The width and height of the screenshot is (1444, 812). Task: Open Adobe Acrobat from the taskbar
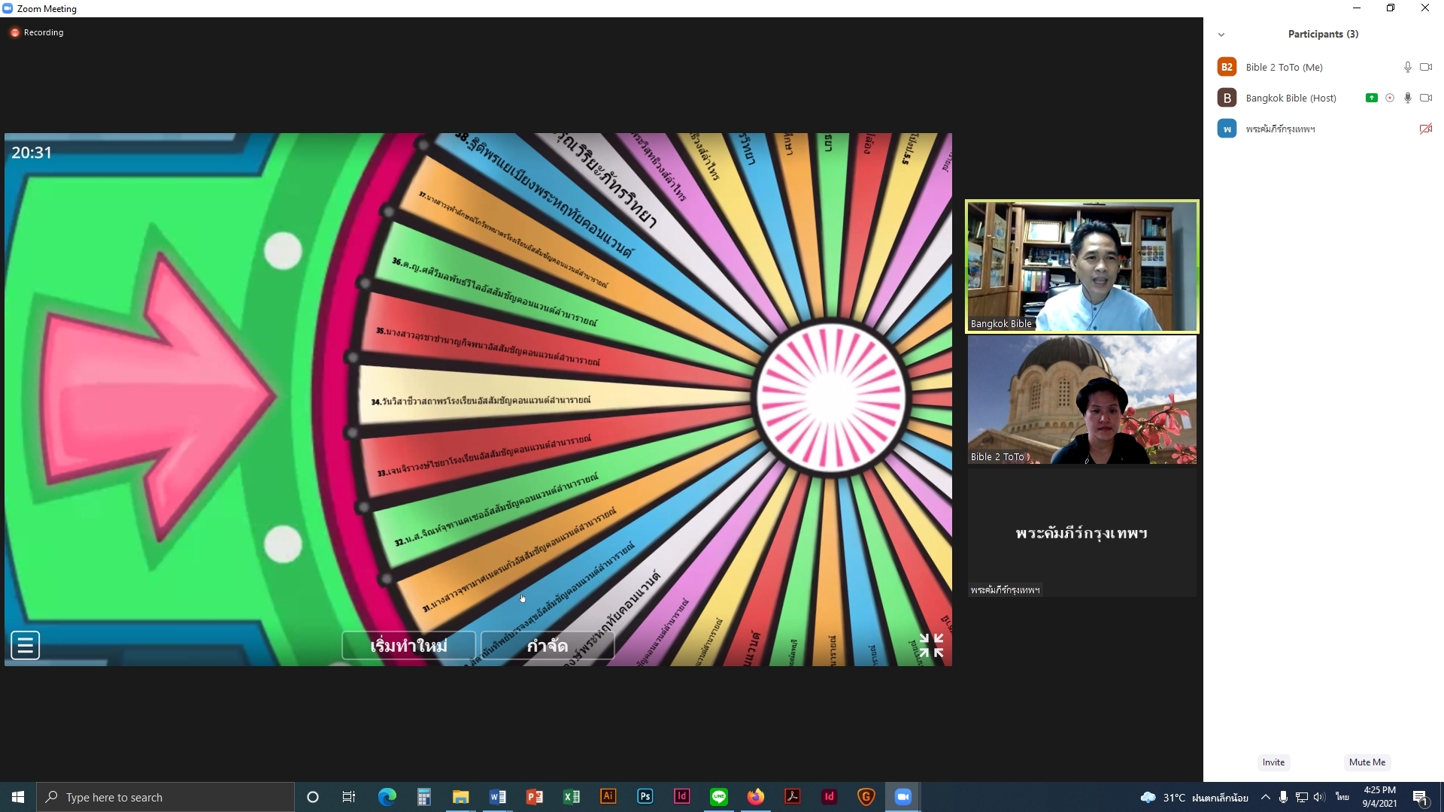pyautogui.click(x=792, y=797)
